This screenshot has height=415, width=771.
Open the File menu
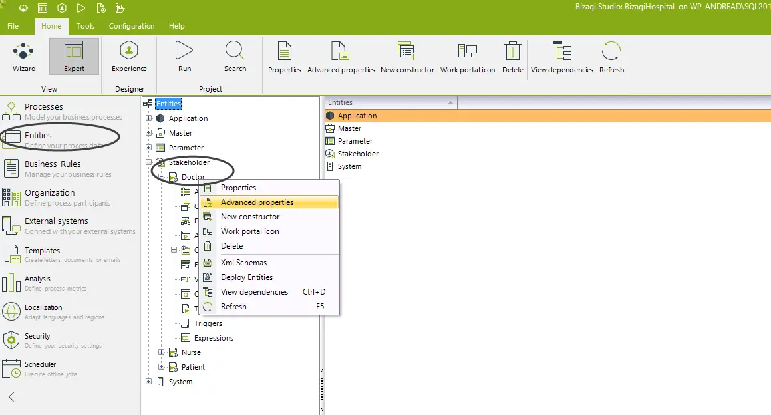click(13, 26)
